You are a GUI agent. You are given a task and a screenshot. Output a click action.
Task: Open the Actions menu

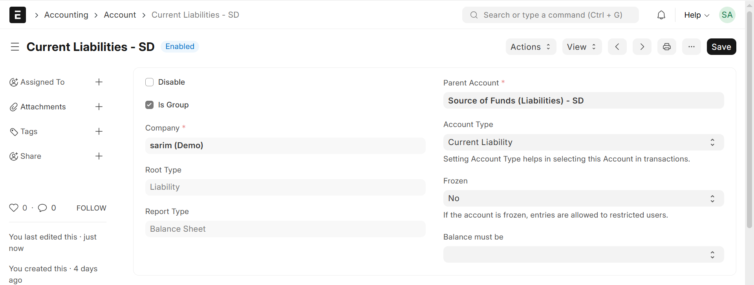531,47
